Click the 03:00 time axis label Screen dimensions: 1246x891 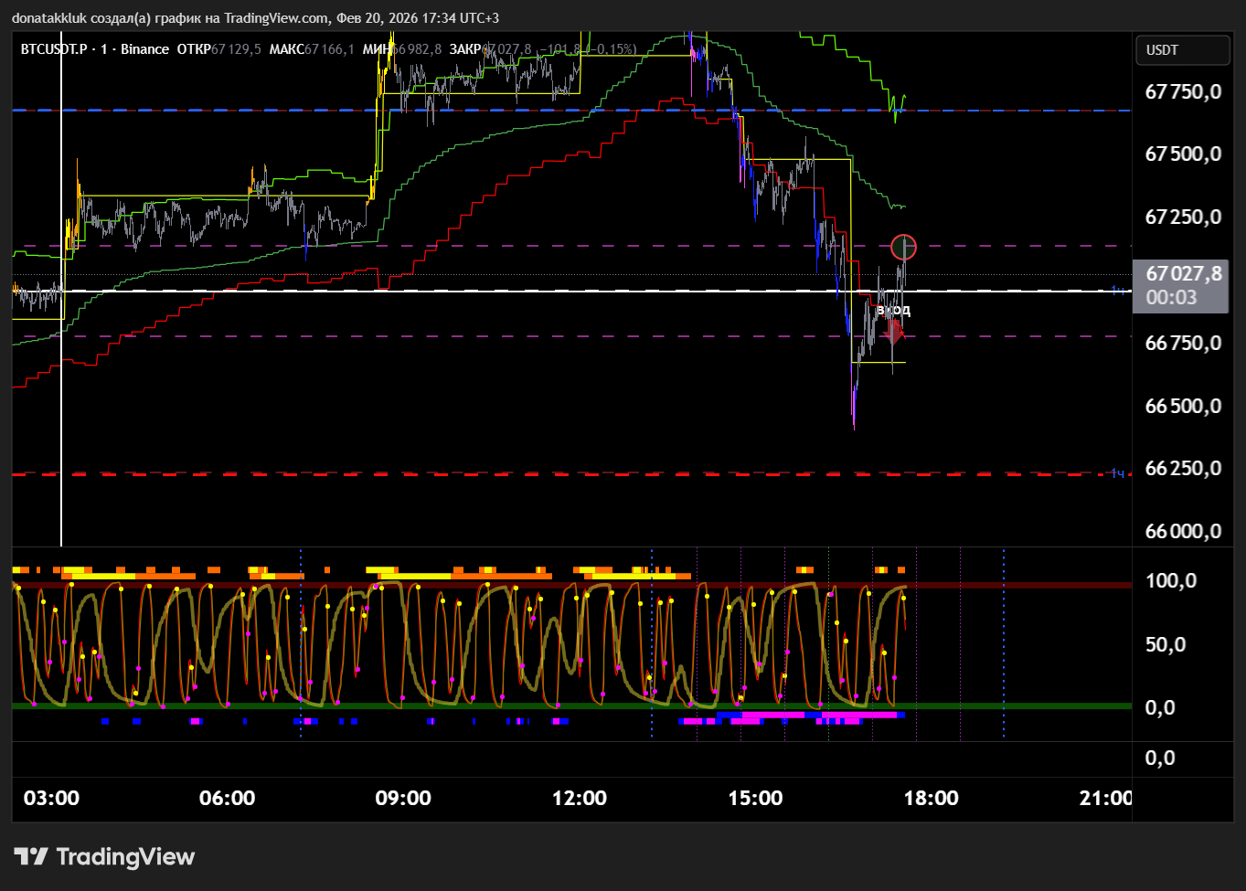[x=51, y=798]
